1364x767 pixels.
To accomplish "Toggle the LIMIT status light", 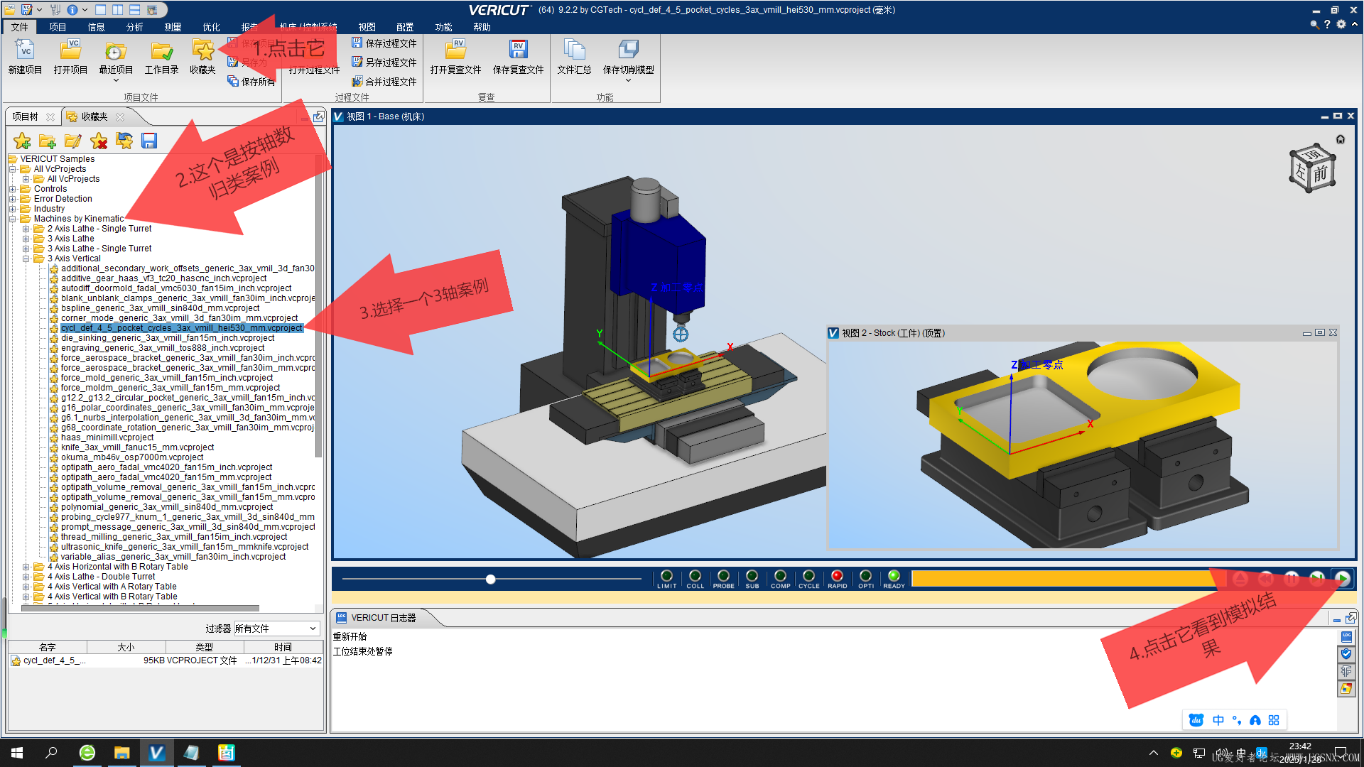I will coord(666,576).
